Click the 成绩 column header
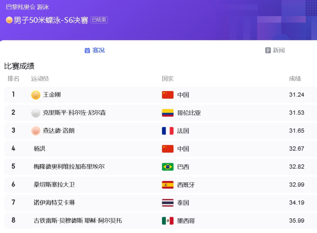The width and height of the screenshot is (317, 233). click(294, 78)
